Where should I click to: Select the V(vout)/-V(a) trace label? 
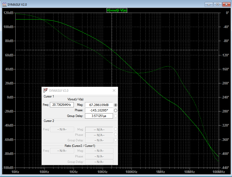(x=117, y=10)
